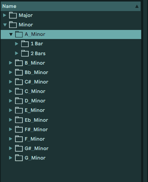
Task: Click the Major folder icon
Action: [x=13, y=15]
